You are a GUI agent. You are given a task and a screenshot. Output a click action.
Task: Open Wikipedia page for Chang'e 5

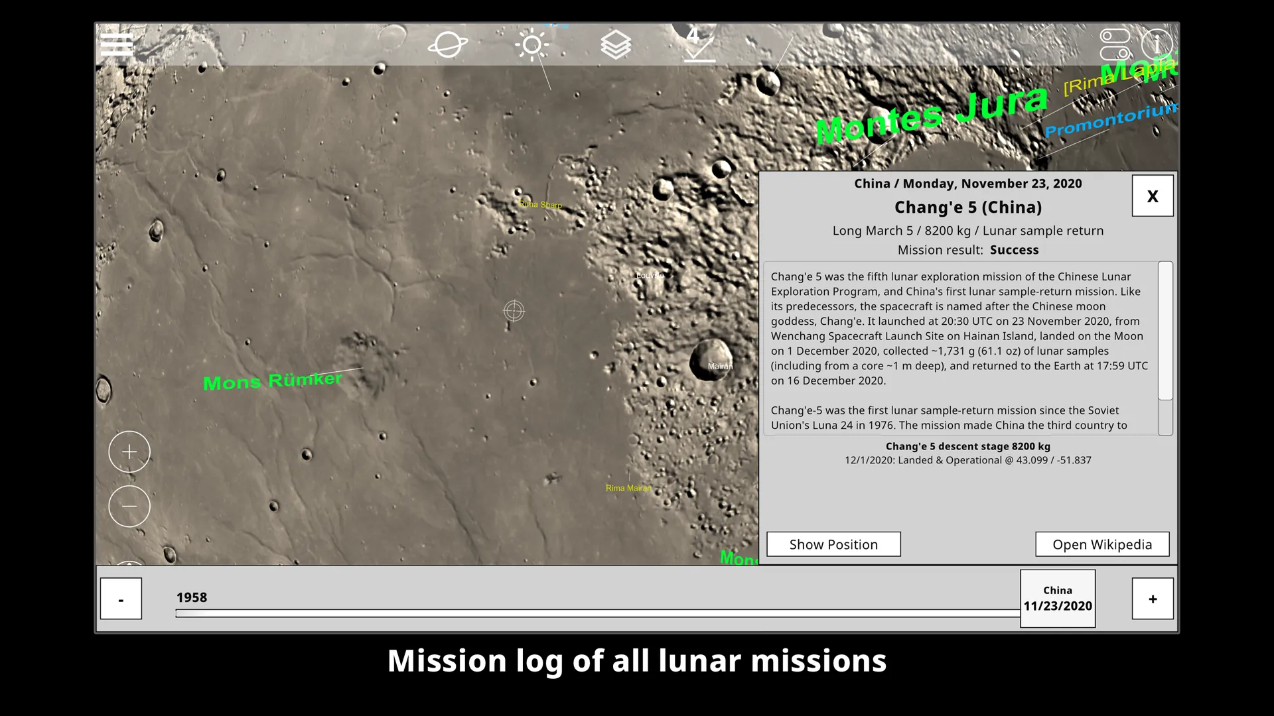[x=1103, y=544]
